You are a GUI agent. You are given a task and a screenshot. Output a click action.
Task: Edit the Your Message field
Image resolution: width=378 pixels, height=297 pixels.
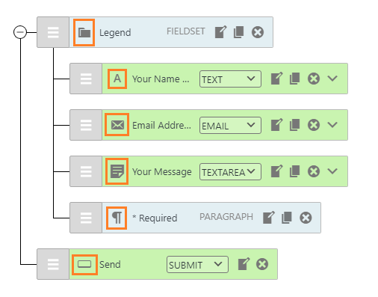[276, 171]
